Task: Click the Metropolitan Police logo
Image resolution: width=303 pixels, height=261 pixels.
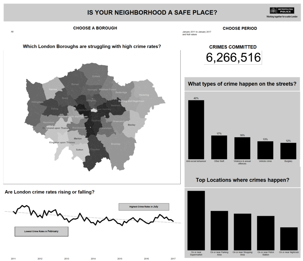Action: coord(282,11)
